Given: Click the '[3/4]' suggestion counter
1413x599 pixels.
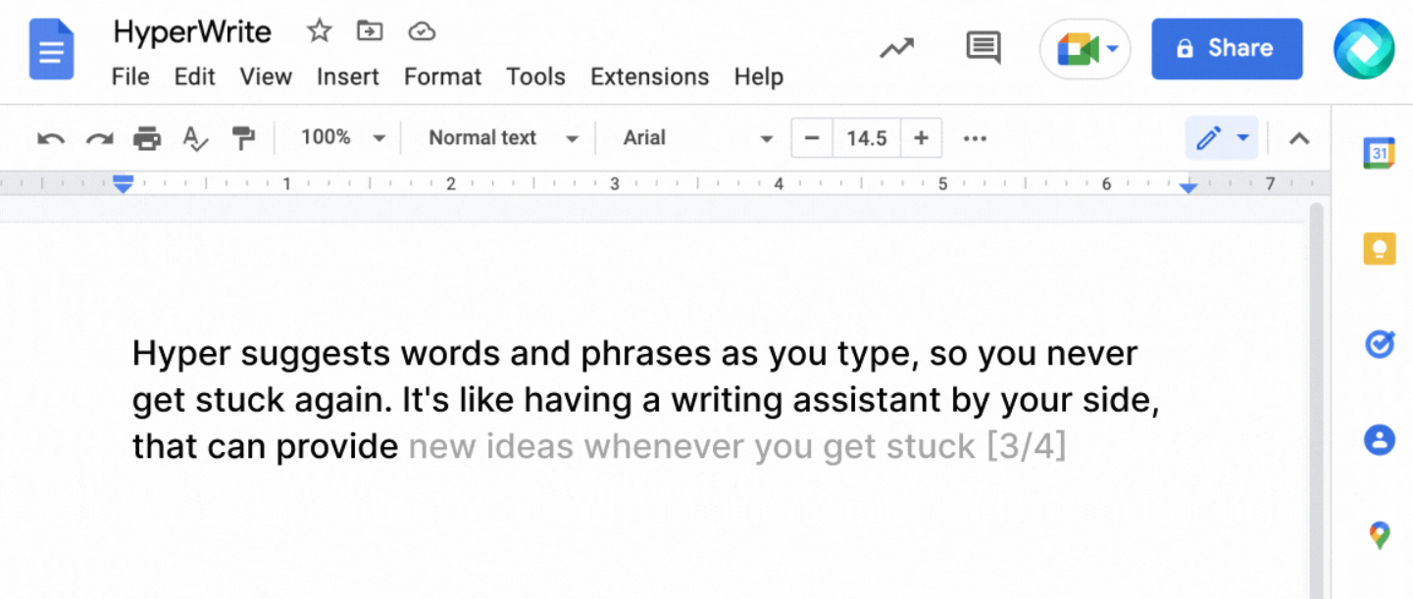Looking at the screenshot, I should [1026, 447].
